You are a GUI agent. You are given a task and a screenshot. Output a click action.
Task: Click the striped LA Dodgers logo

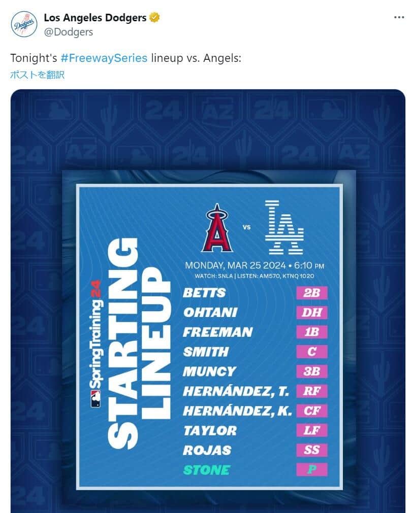point(284,227)
